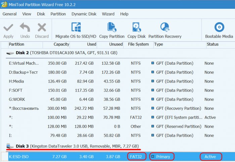Sort by Partition column header

click(x=26, y=44)
